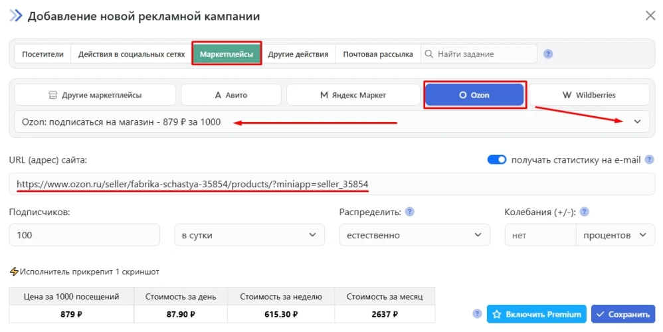663x332 pixels.
Task: Open the 'процентов' units dropdown
Action: [615, 235]
